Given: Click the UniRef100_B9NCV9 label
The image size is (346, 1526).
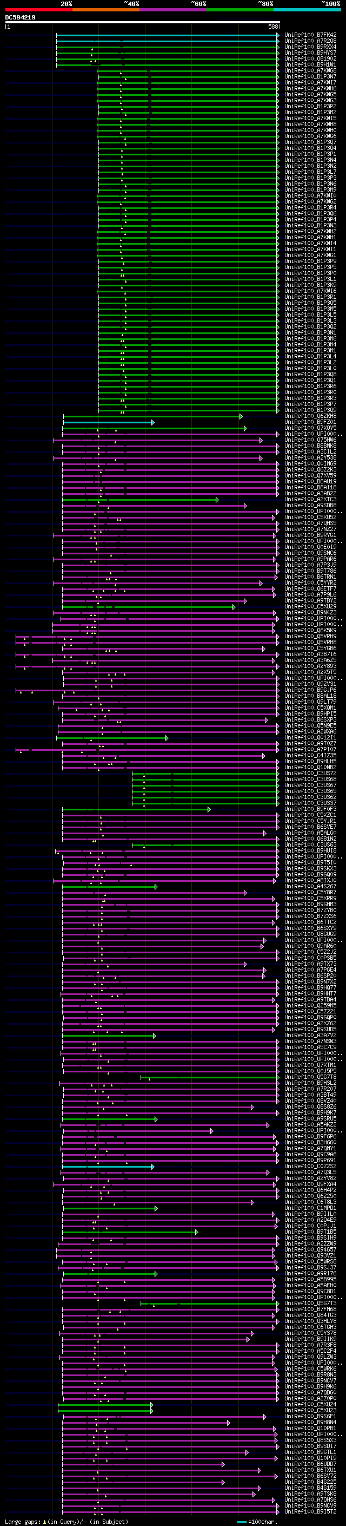Looking at the screenshot, I should pos(310,1507).
